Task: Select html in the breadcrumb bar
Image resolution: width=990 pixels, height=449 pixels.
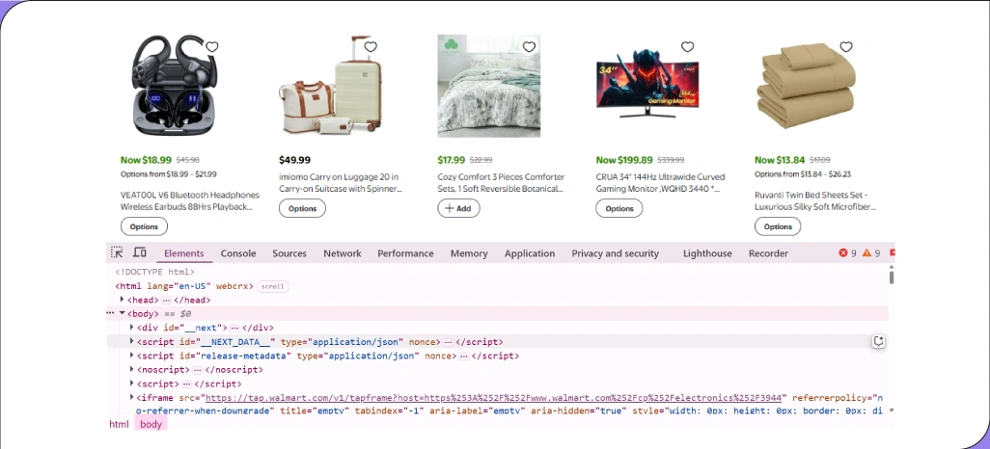Action: pos(119,424)
